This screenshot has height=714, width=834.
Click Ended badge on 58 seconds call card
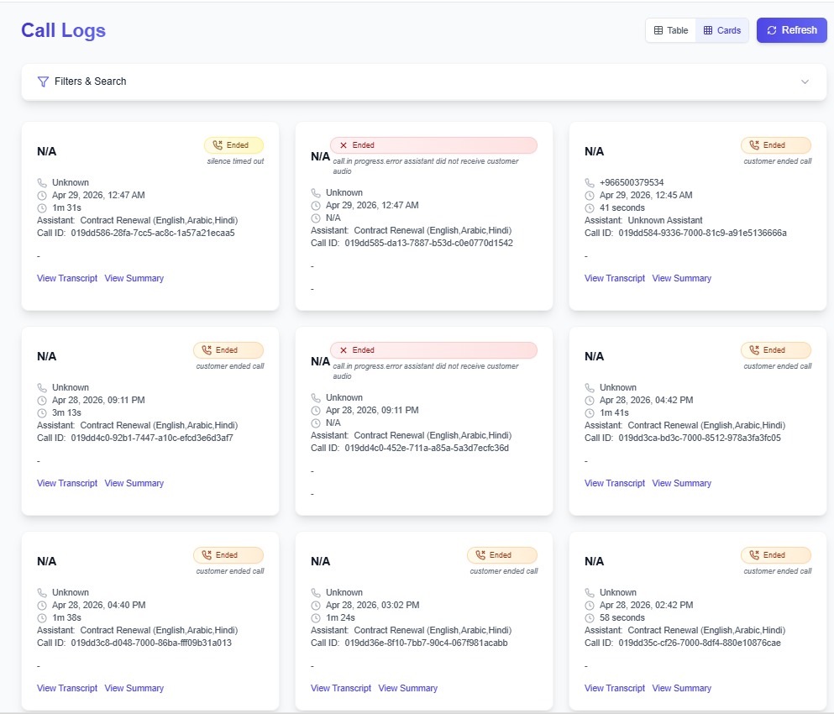[776, 555]
